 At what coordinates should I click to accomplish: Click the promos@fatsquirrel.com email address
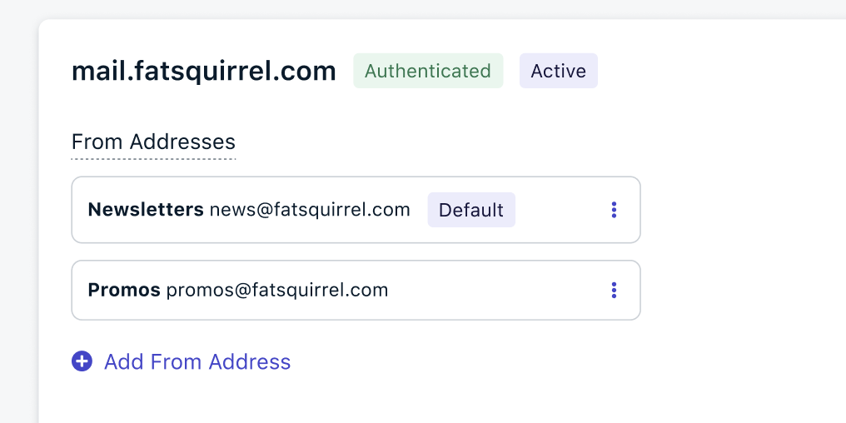click(x=277, y=291)
